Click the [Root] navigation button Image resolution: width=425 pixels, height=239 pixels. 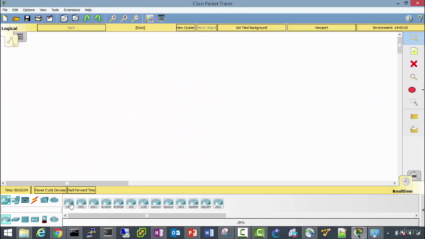coord(140,28)
